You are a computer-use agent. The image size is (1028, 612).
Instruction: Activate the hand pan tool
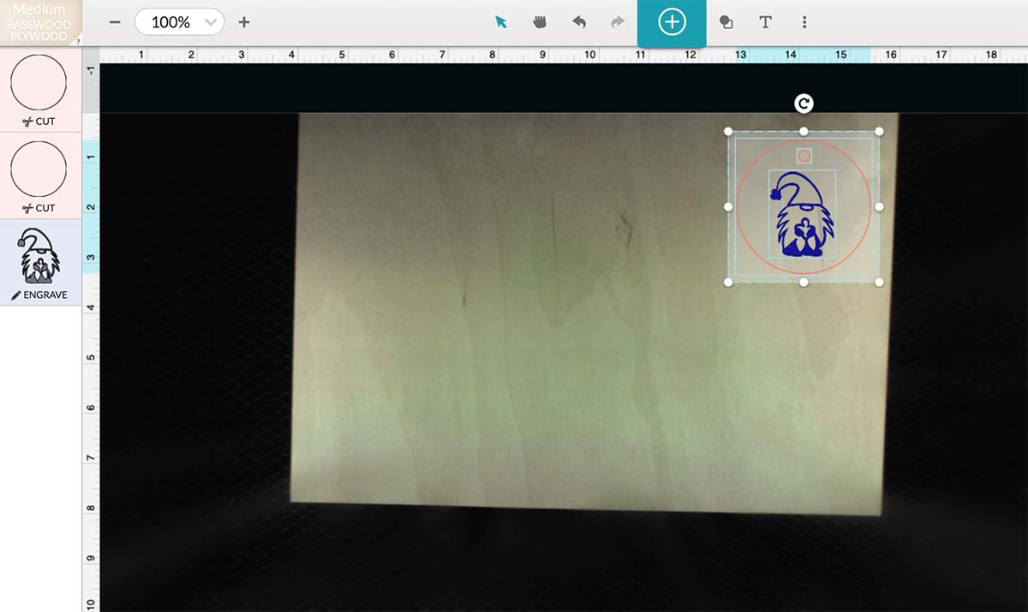(x=540, y=22)
